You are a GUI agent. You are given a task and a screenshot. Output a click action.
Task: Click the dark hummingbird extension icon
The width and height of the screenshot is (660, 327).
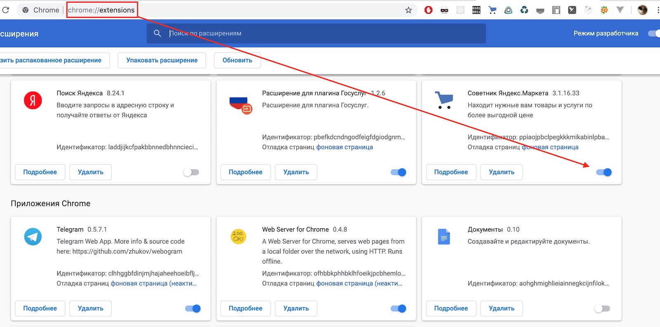tap(572, 10)
